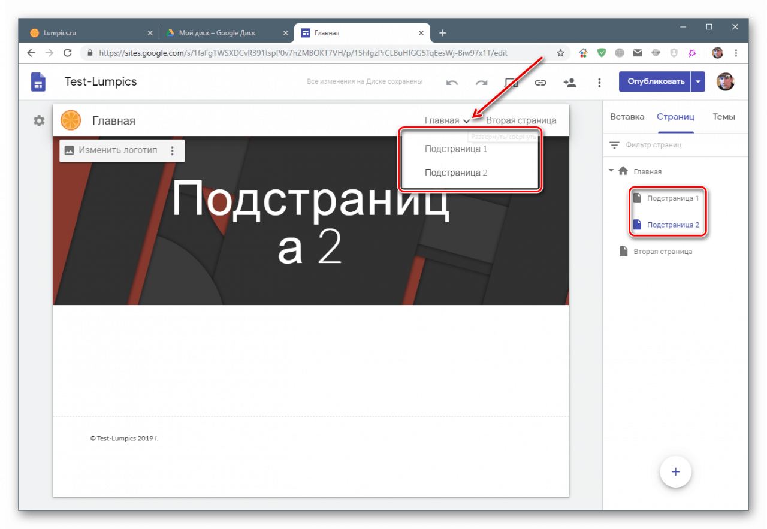Open logo options three-dot menu

(173, 150)
